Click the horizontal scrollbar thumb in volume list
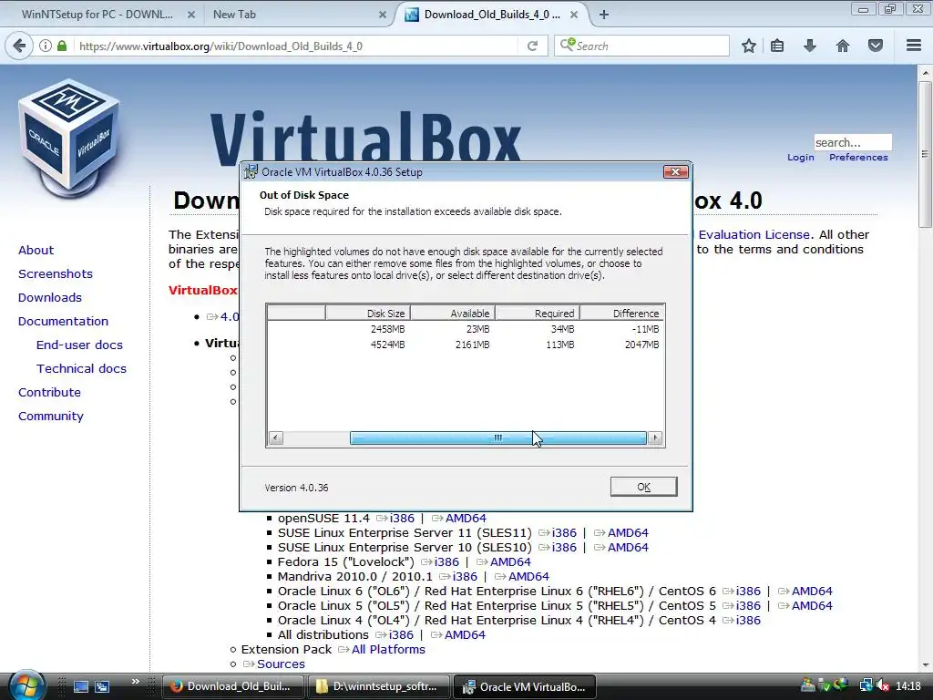The height and width of the screenshot is (700, 933). (498, 438)
